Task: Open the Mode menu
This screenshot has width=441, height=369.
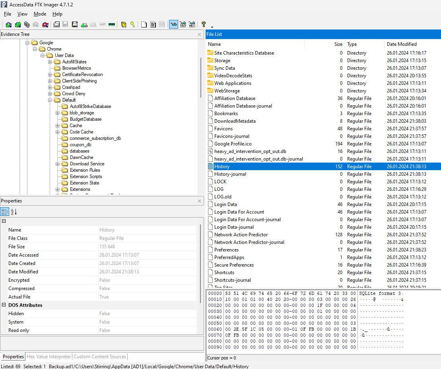Action: [40, 14]
